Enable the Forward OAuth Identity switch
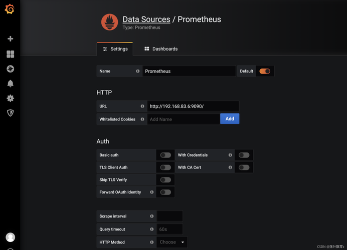347x250 pixels. [165, 192]
